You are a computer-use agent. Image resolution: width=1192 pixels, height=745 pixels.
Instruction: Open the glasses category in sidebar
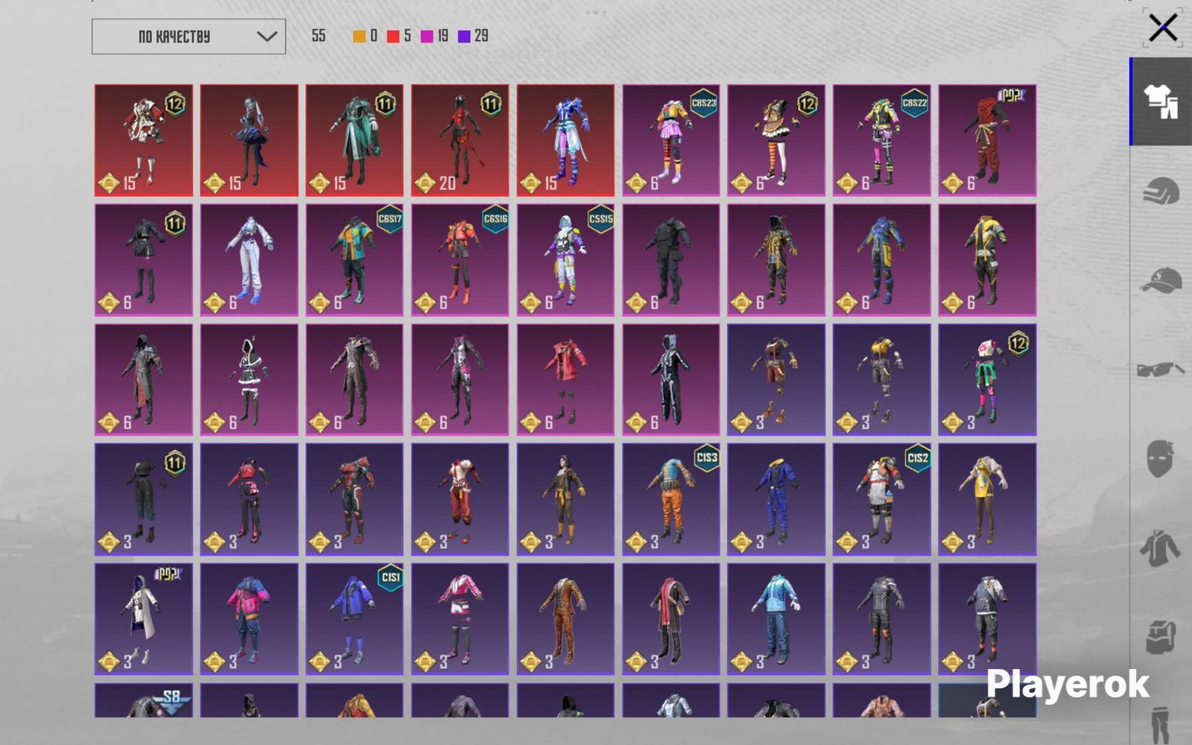point(1161,370)
